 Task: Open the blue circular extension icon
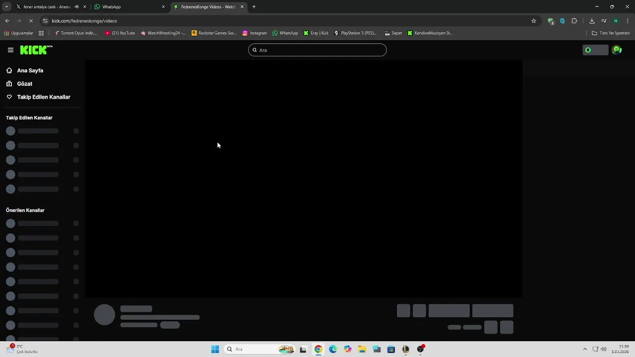562,21
